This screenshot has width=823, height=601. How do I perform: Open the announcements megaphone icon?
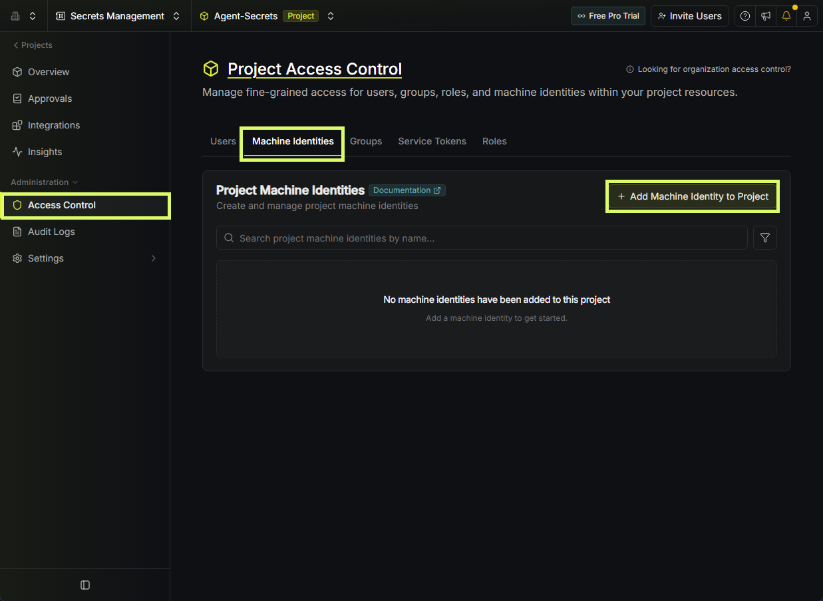pos(766,16)
